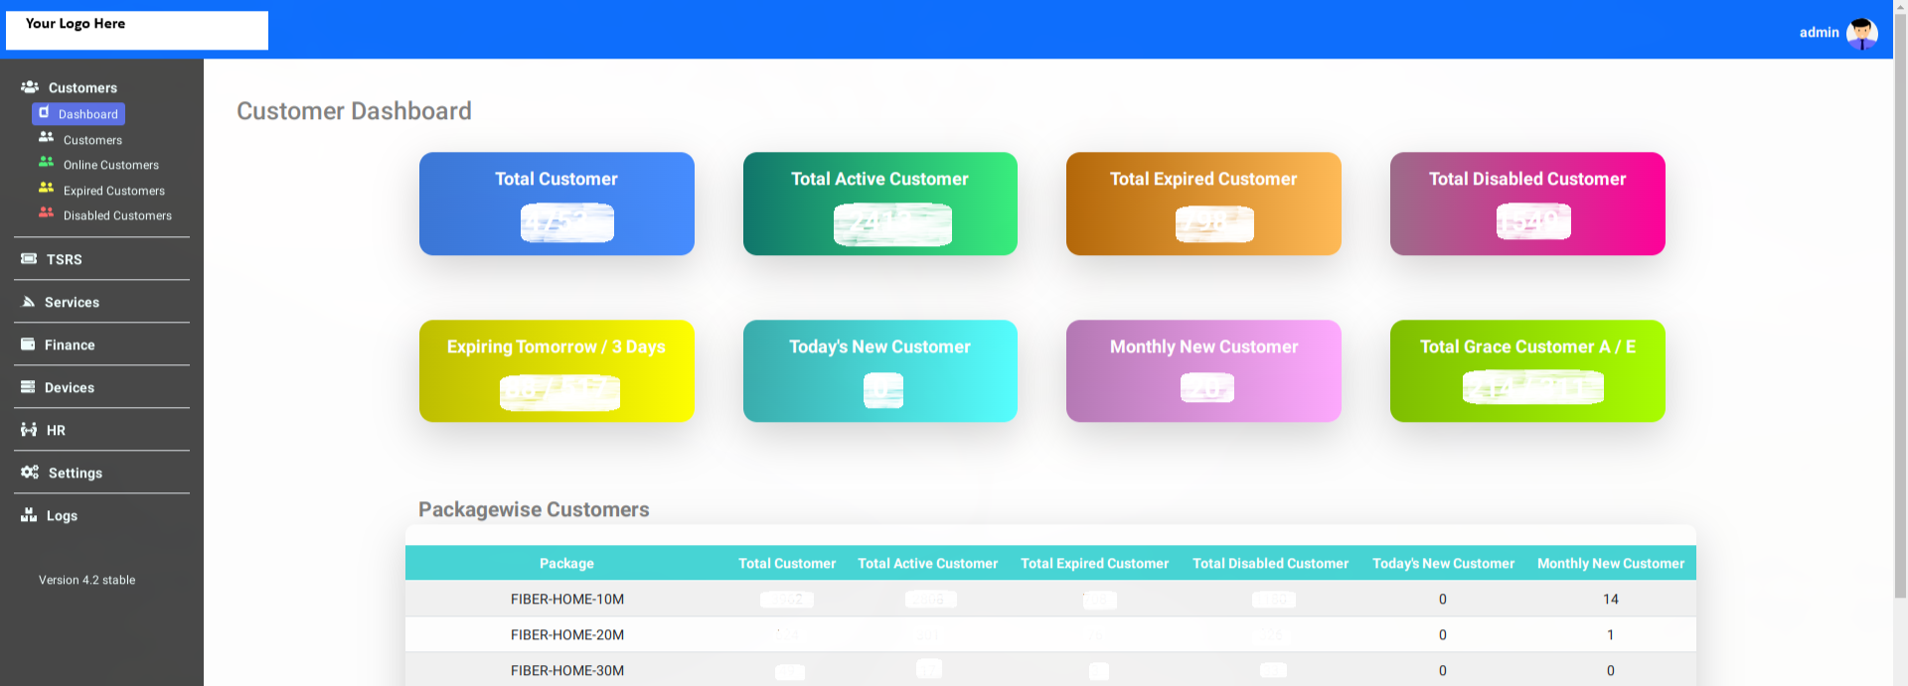
Task: Click the Devices server icon
Action: pos(28,387)
